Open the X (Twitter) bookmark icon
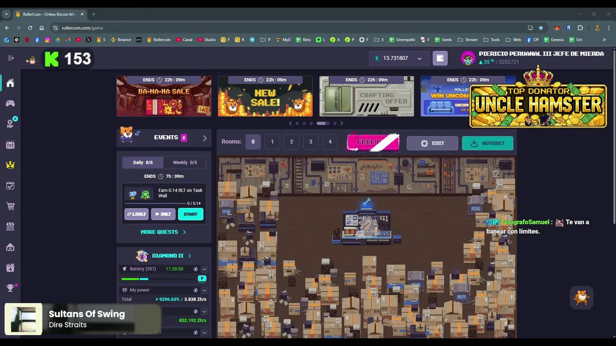This screenshot has height=346, width=616. [89, 40]
